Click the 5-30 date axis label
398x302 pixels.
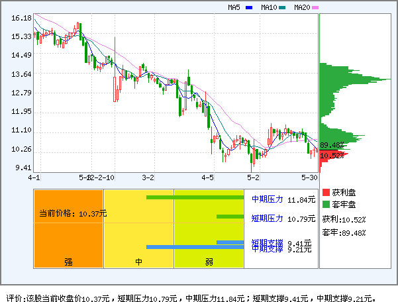(309, 177)
